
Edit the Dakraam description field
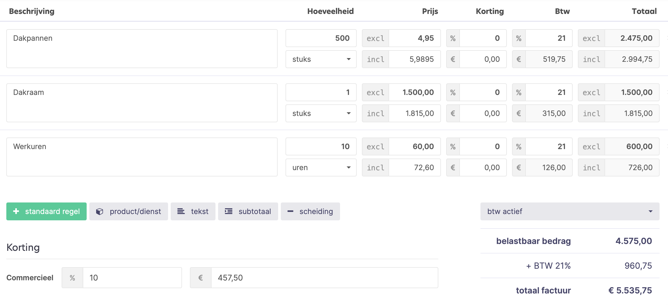(142, 103)
